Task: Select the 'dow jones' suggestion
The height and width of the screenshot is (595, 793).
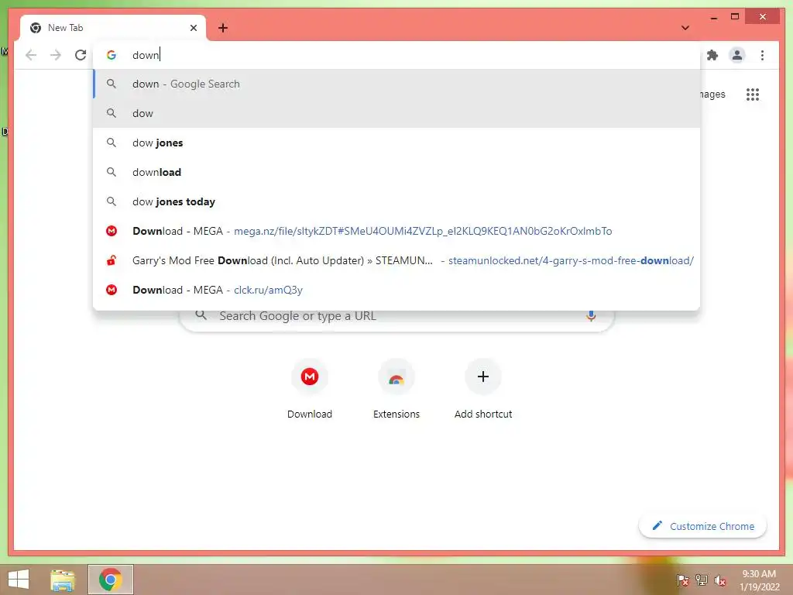Action: coord(396,143)
